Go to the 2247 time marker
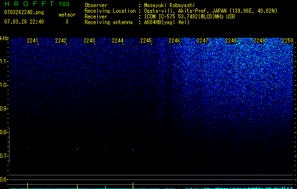 tap(203, 41)
